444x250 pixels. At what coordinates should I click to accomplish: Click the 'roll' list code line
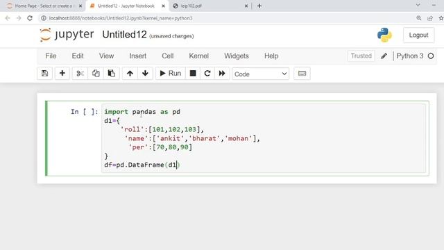tap(162, 129)
